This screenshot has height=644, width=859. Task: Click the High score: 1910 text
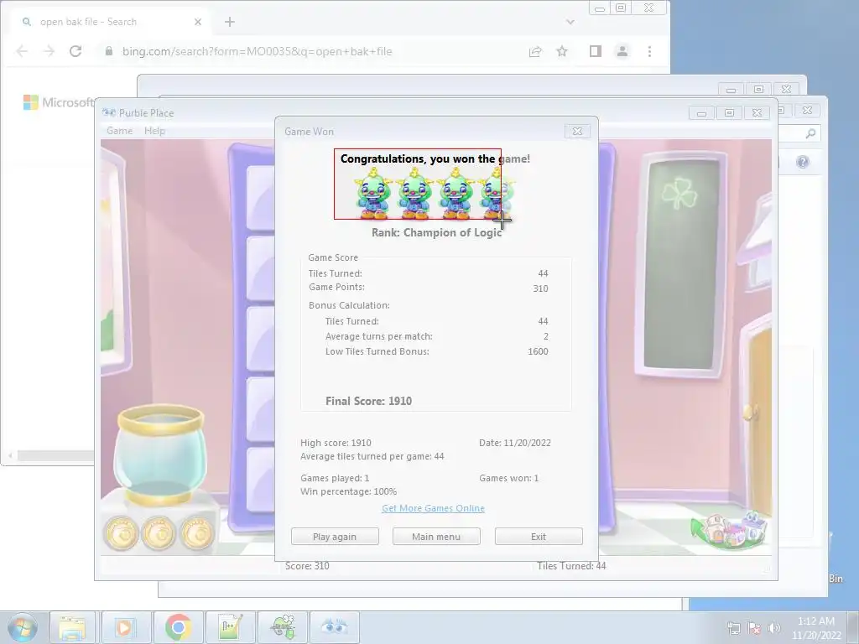336,443
